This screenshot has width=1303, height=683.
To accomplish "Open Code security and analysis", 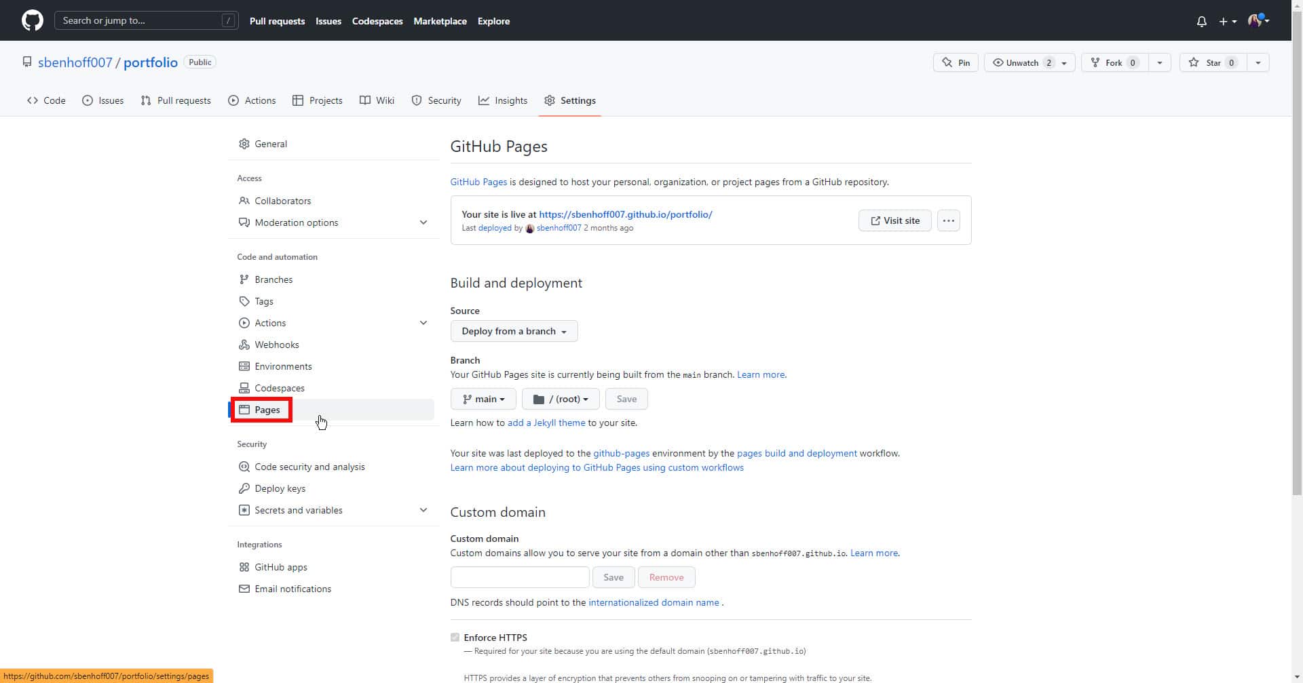I will click(333, 467).
